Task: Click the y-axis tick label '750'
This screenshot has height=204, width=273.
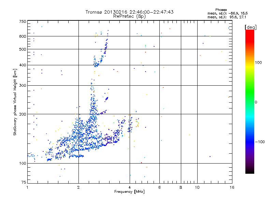Action: (23, 21)
